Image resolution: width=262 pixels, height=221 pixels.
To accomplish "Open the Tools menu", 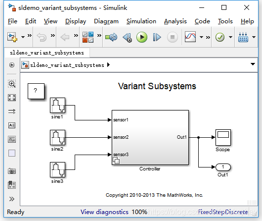I will point(225,21).
